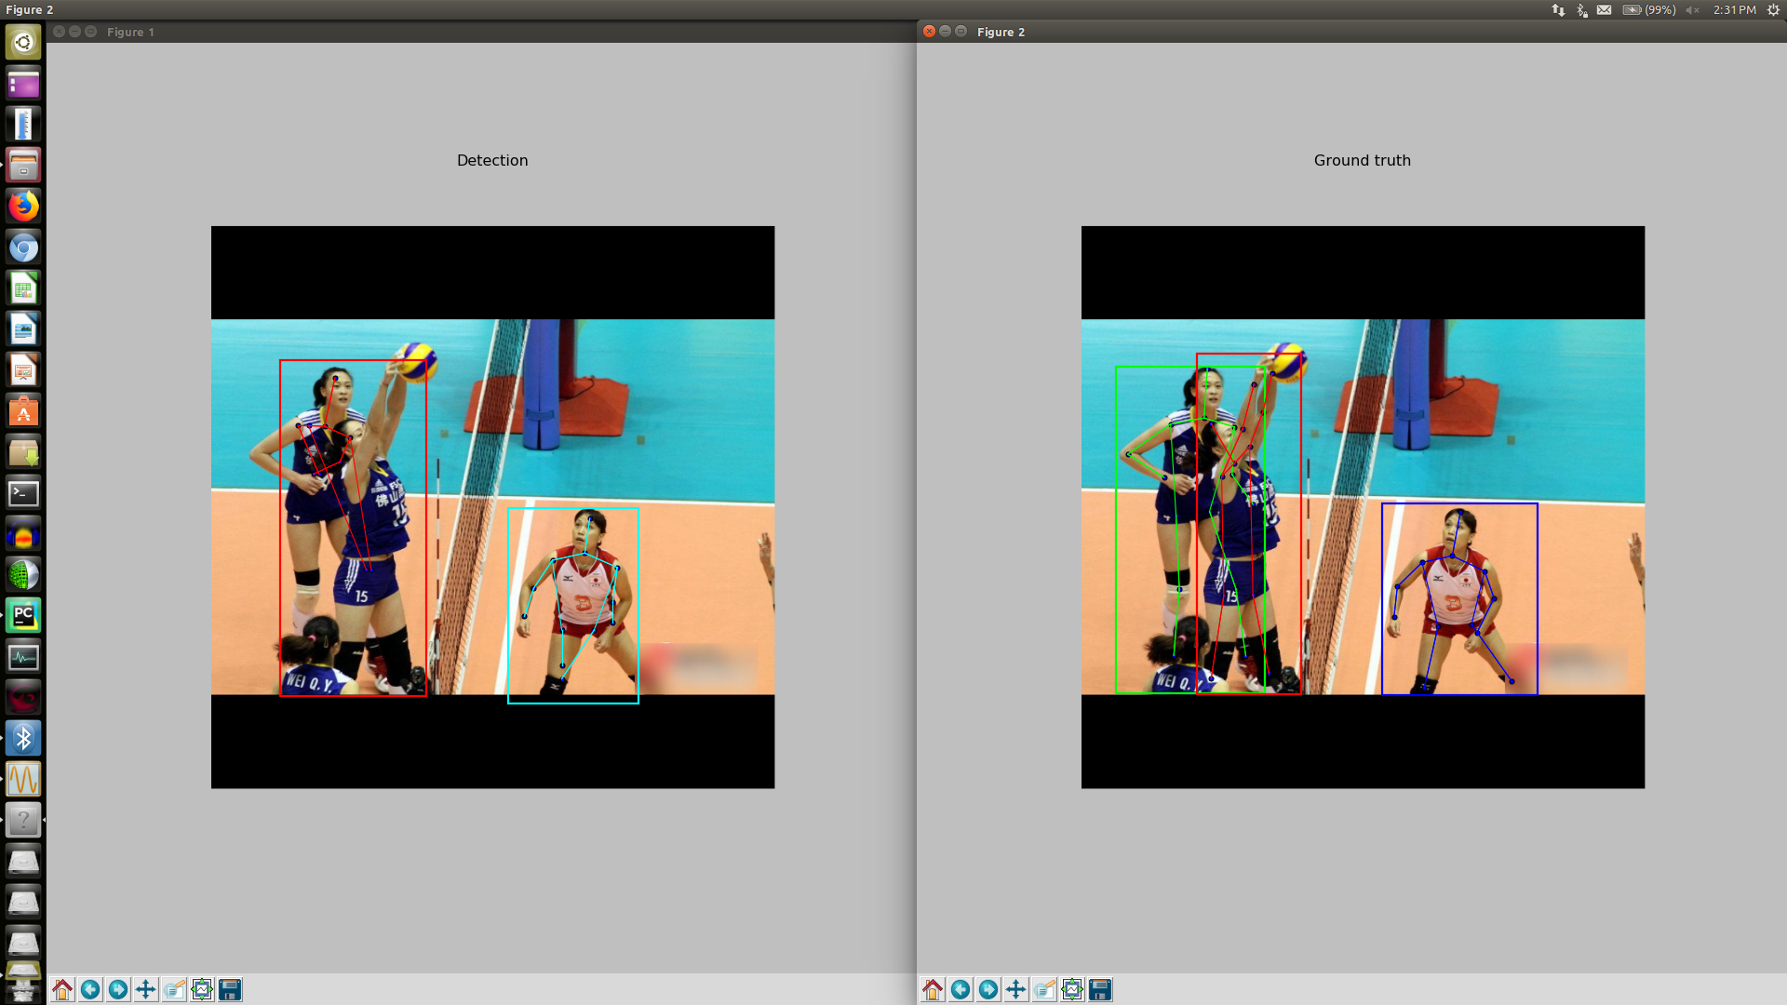Go forward to next view in Figure 2
Image resolution: width=1787 pixels, height=1005 pixels.
tap(988, 989)
